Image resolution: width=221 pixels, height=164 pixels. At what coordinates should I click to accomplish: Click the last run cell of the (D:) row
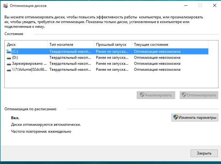[x=113, y=58]
